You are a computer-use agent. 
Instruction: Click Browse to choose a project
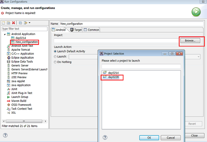[x=190, y=40]
